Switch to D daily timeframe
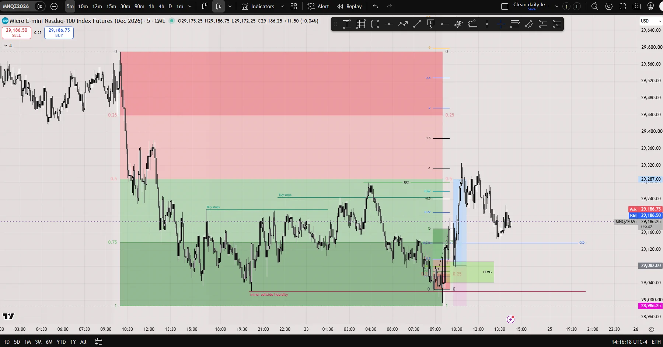Screen dimensions: 663x347 coord(170,6)
